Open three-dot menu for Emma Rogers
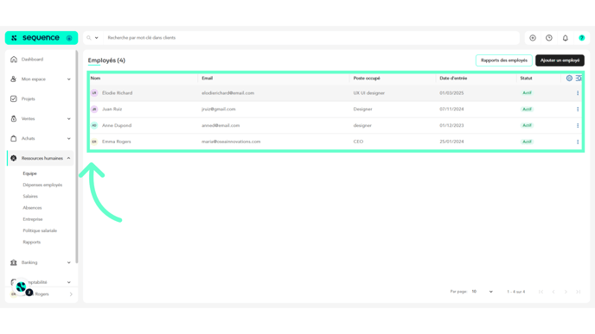The image size is (595, 334). click(x=578, y=142)
